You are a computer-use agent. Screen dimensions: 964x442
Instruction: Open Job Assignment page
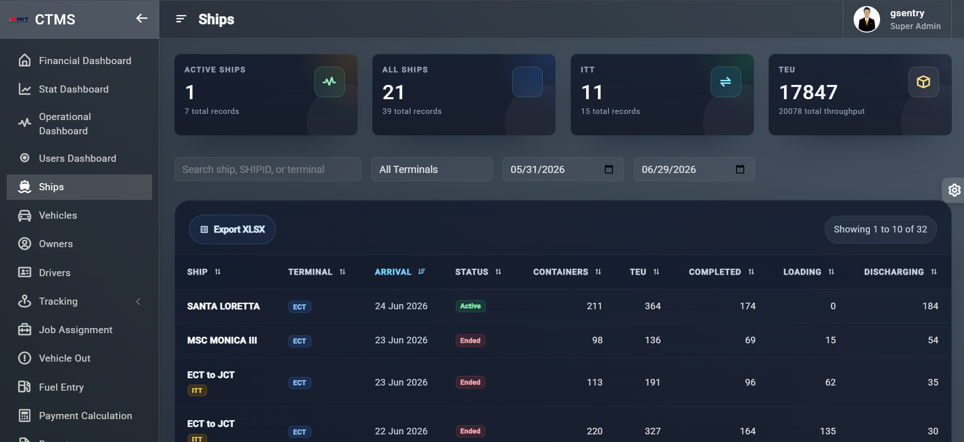pyautogui.click(x=79, y=330)
